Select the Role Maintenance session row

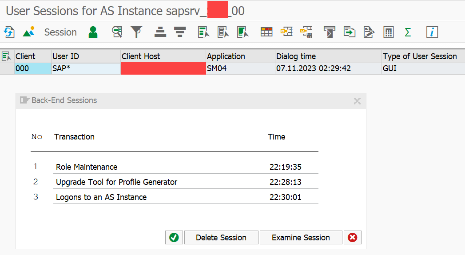[175, 167]
